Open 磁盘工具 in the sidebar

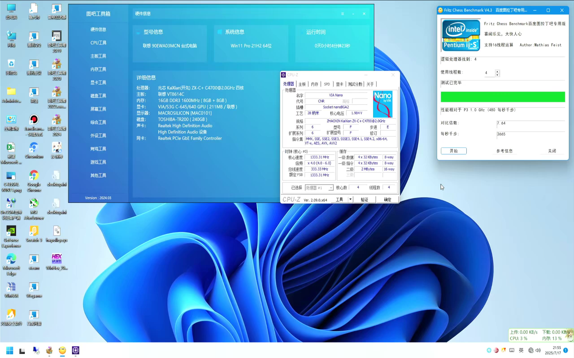[x=98, y=96]
